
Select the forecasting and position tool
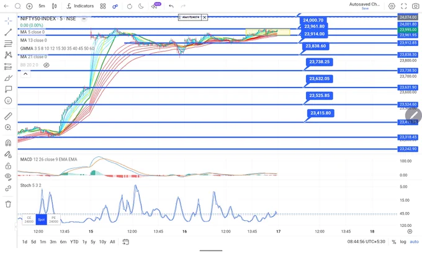pyautogui.click(x=8, y=66)
